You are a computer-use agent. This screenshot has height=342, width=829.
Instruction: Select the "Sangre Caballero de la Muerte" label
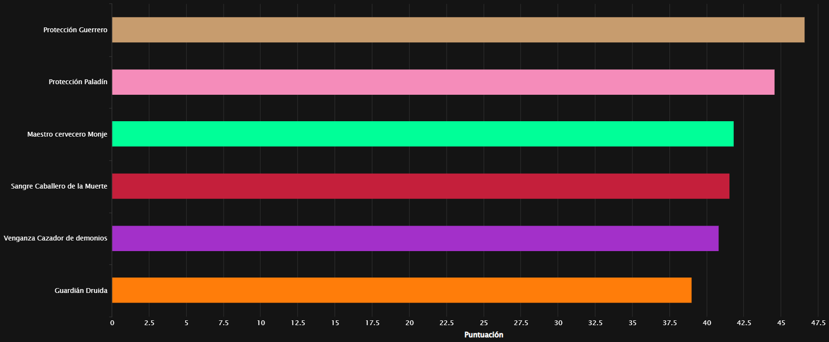(x=59, y=186)
